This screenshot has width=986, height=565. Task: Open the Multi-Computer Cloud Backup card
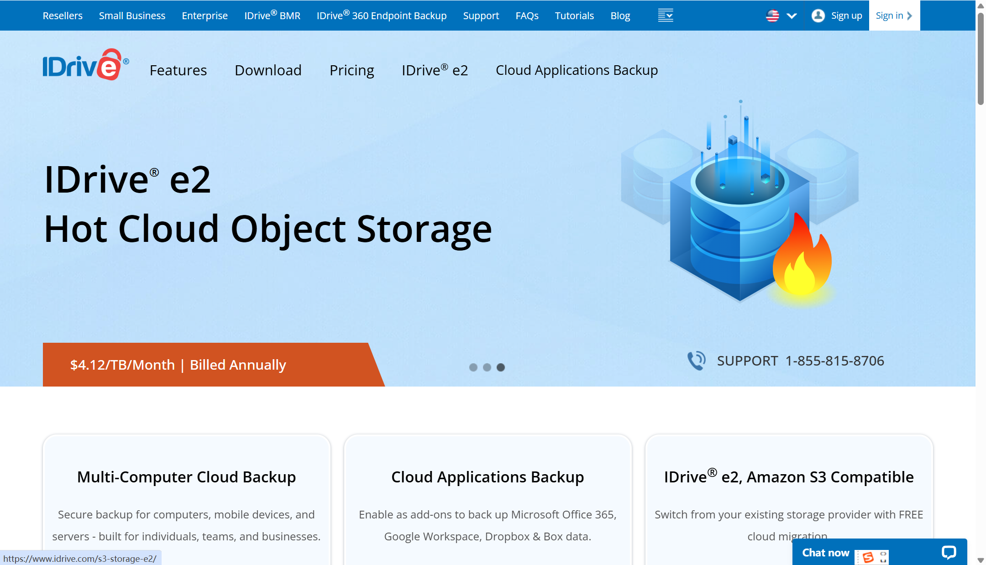tap(186, 477)
